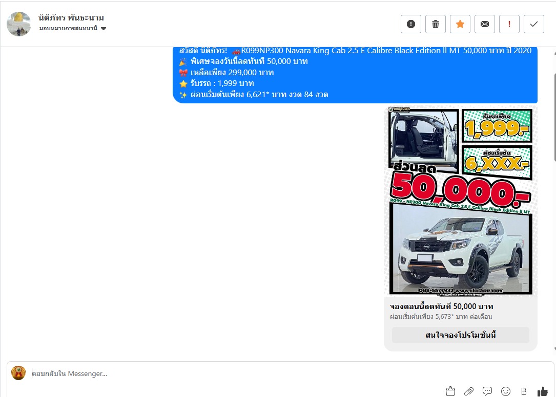Click card title จองตอนนี้ลดทันที 50,000 บาท
556x397 pixels.
coord(441,306)
